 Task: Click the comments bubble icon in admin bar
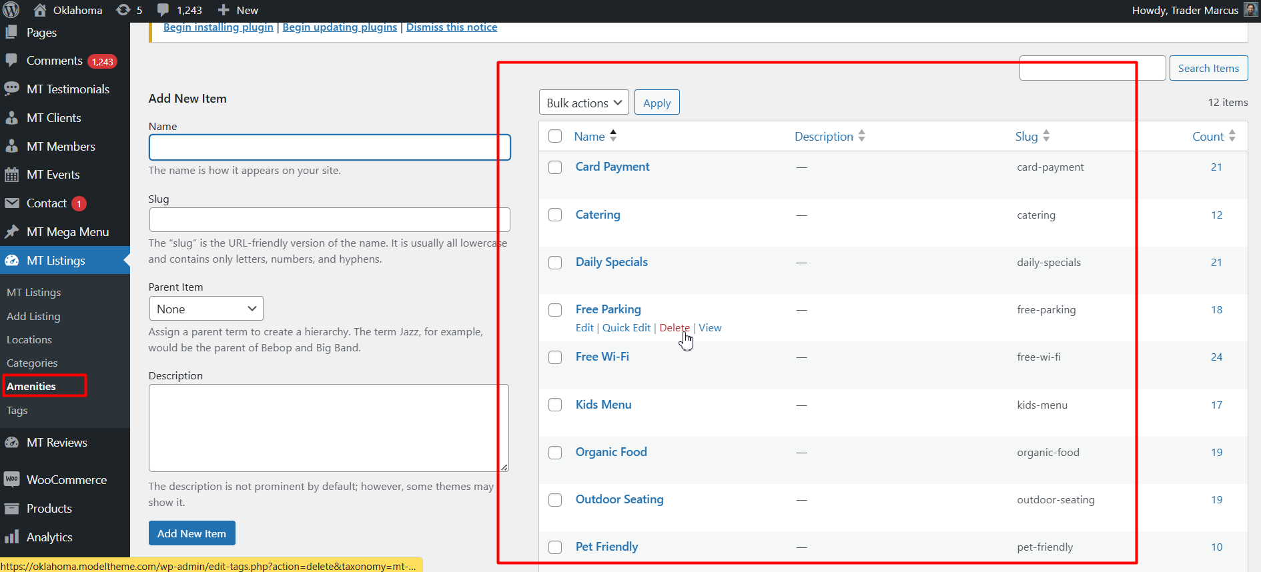163,10
